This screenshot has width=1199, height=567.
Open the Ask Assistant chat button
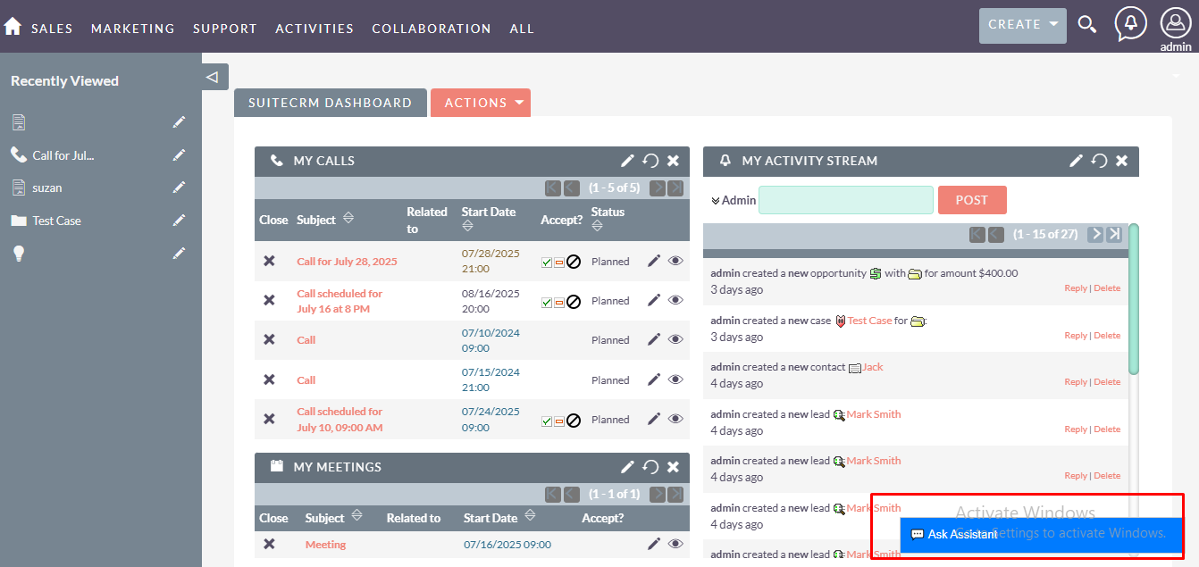coord(954,534)
